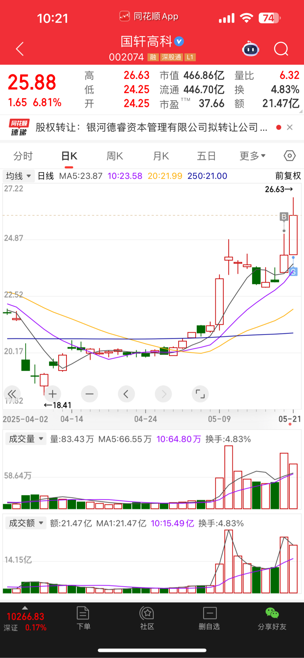Switch to the 月K tab

[161, 156]
